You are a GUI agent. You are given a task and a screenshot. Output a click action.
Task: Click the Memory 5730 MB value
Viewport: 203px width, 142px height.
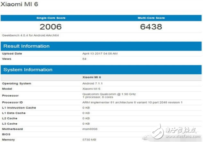pos(89,140)
